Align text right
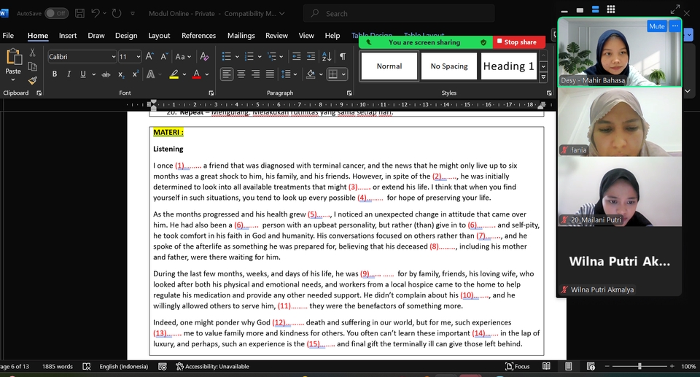700x377 pixels. point(255,74)
